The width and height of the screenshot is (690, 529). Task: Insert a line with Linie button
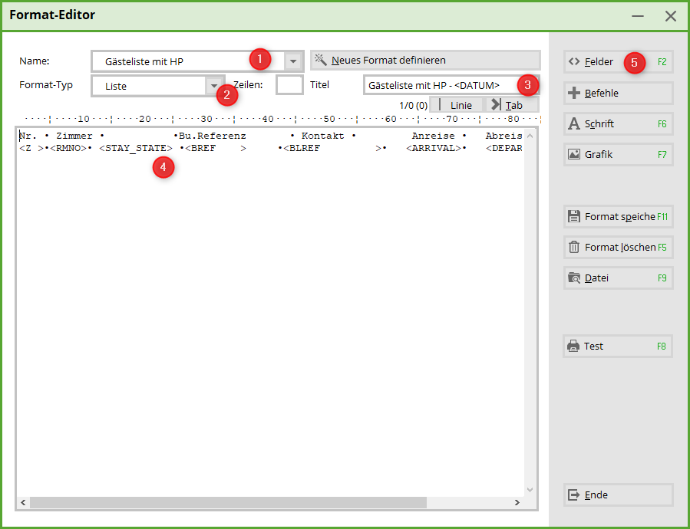point(457,105)
